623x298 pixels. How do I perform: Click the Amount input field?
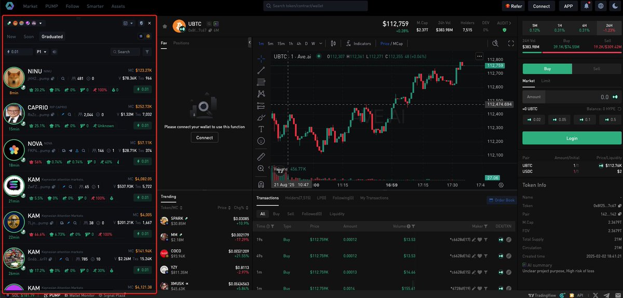(571, 97)
